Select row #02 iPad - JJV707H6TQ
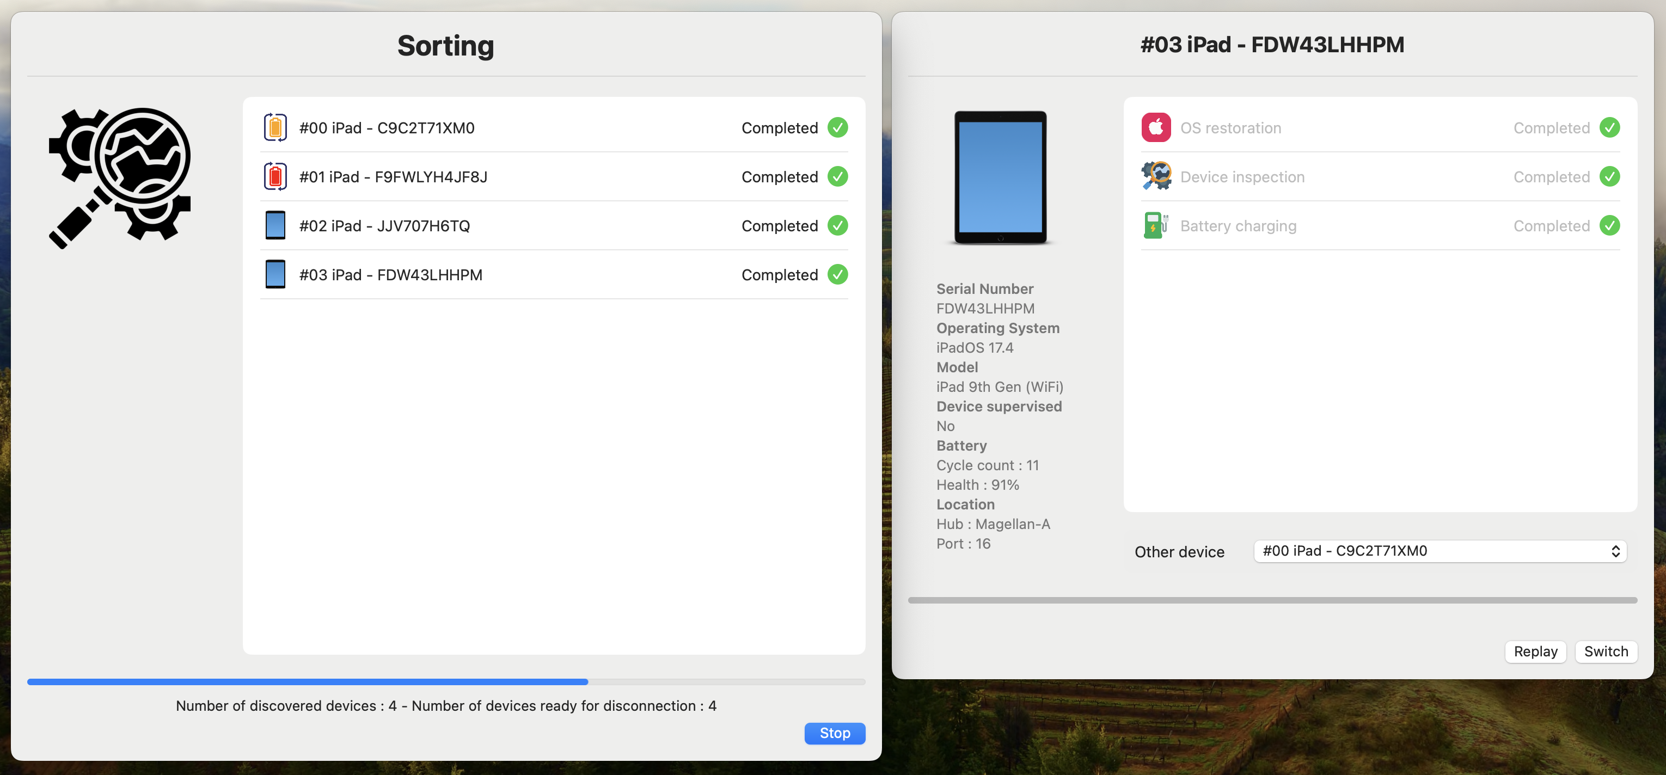 (x=554, y=225)
